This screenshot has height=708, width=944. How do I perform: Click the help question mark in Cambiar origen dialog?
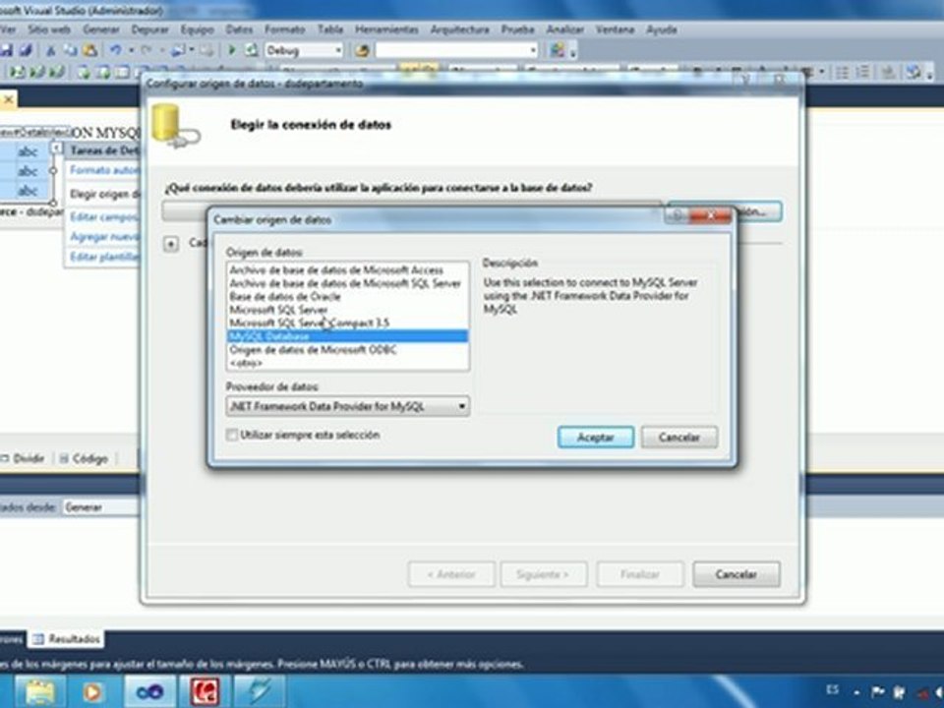pyautogui.click(x=677, y=215)
